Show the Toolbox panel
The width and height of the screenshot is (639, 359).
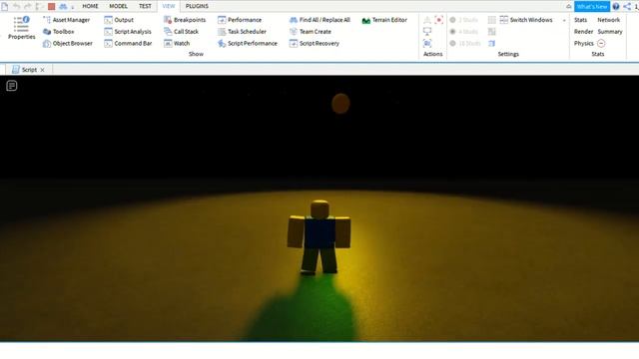(59, 31)
